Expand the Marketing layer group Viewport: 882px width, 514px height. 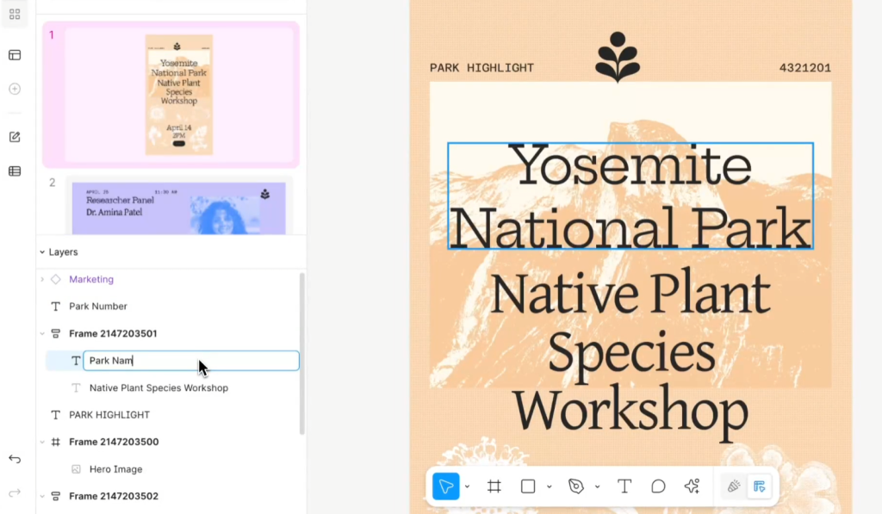[x=42, y=279]
